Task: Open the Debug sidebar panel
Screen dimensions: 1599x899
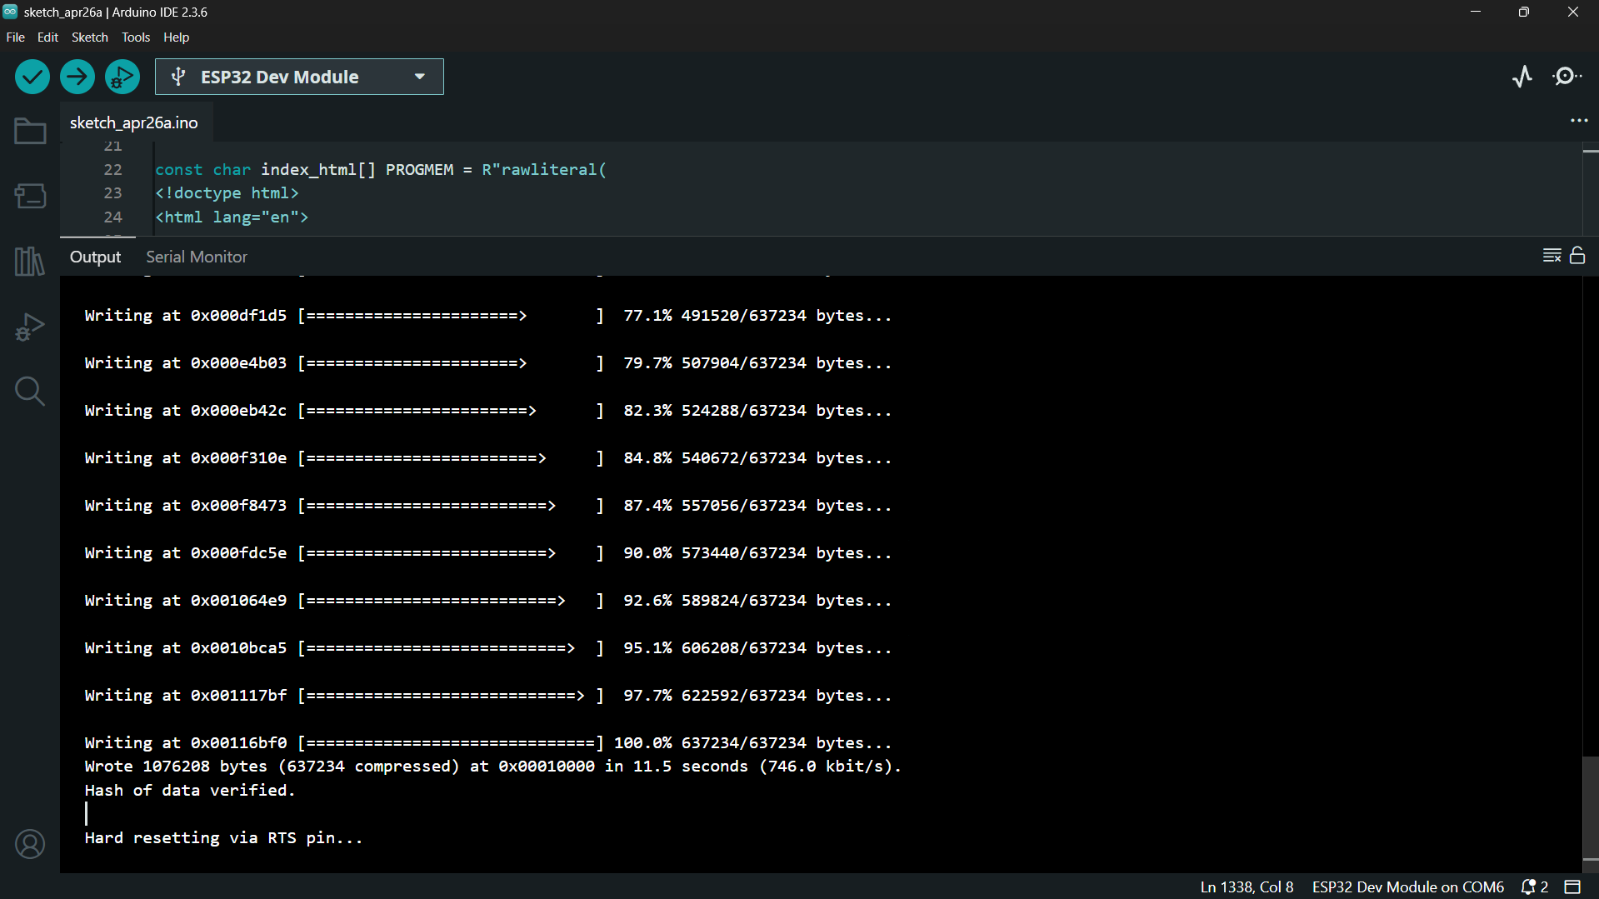Action: [30, 327]
